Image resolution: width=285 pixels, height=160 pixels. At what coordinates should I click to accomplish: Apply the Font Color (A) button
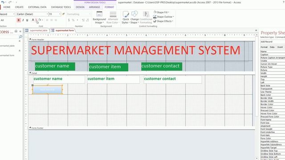click(33, 20)
